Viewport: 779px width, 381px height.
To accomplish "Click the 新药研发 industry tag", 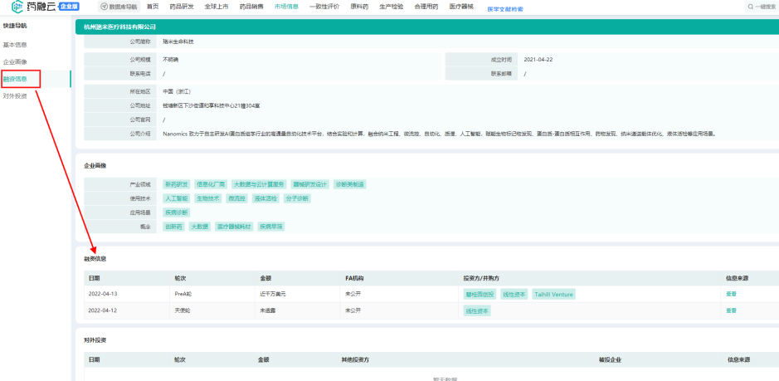I will click(177, 184).
